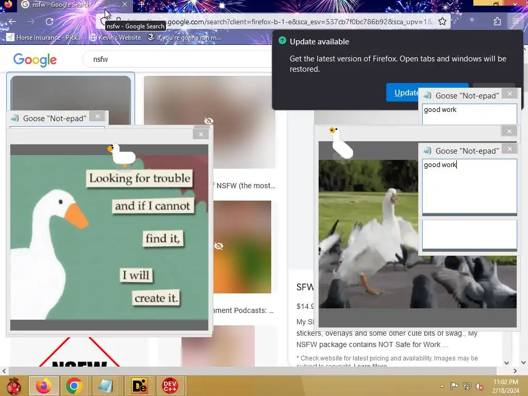Open Dev-C++ from the taskbar
528x396 pixels.
tap(170, 386)
